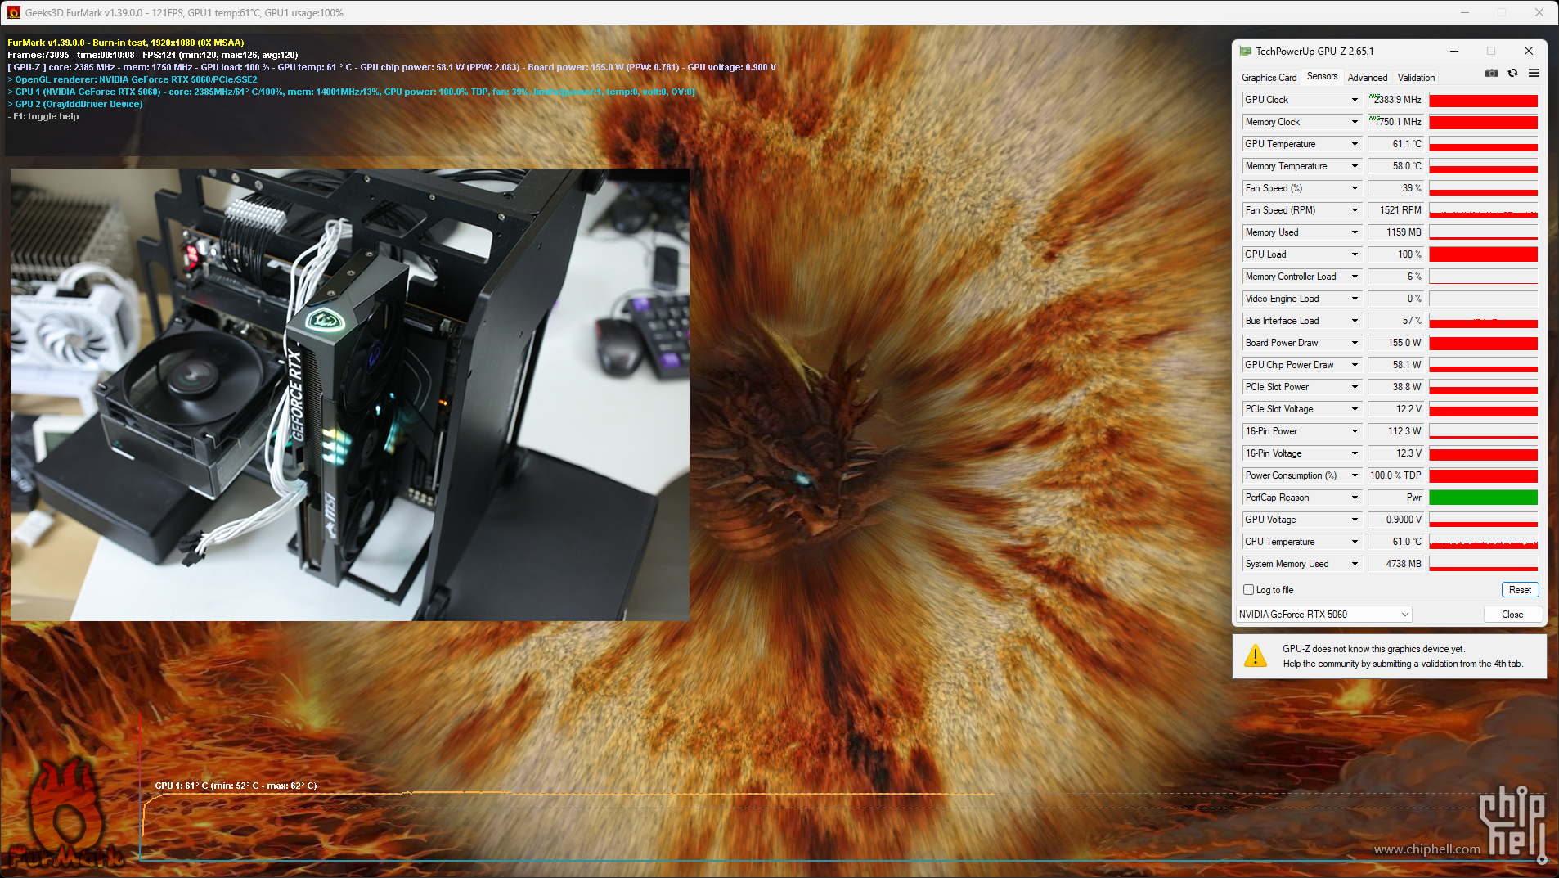Expand the PerfCap Reason dropdown
This screenshot has height=878, width=1559.
1355,498
